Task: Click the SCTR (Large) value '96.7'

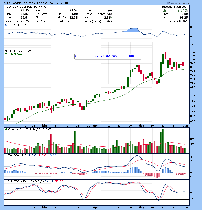Action: [x=109, y=21]
